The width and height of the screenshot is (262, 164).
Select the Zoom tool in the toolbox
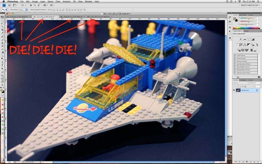[2, 85]
